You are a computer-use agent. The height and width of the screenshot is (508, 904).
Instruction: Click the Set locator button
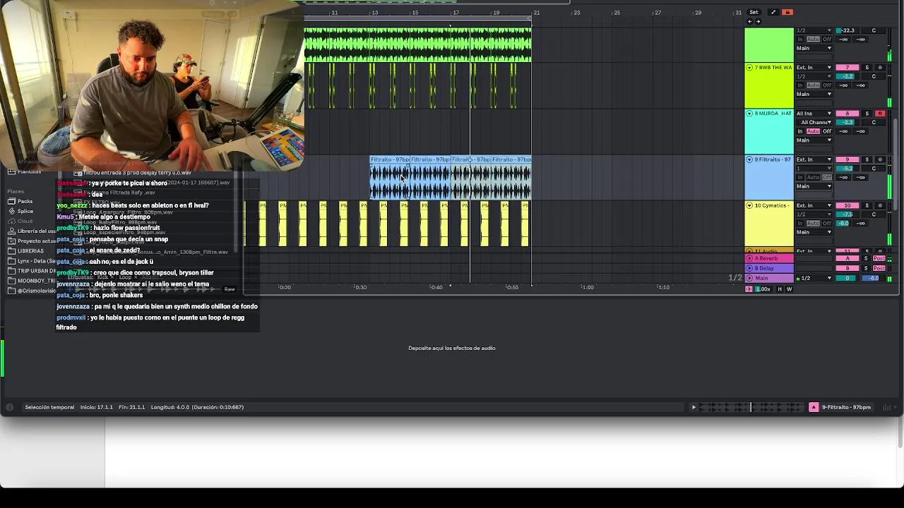click(x=754, y=12)
